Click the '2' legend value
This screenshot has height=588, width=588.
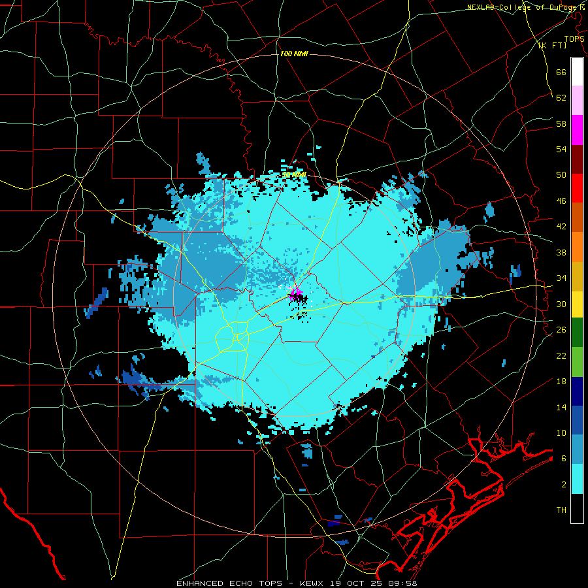[564, 485]
